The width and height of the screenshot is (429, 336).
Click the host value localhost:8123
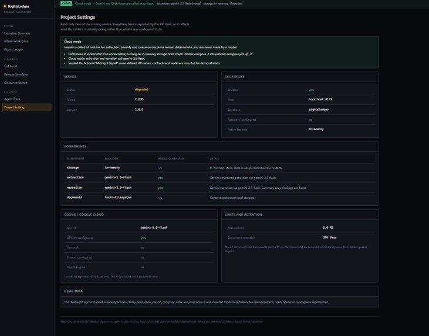pos(320,100)
